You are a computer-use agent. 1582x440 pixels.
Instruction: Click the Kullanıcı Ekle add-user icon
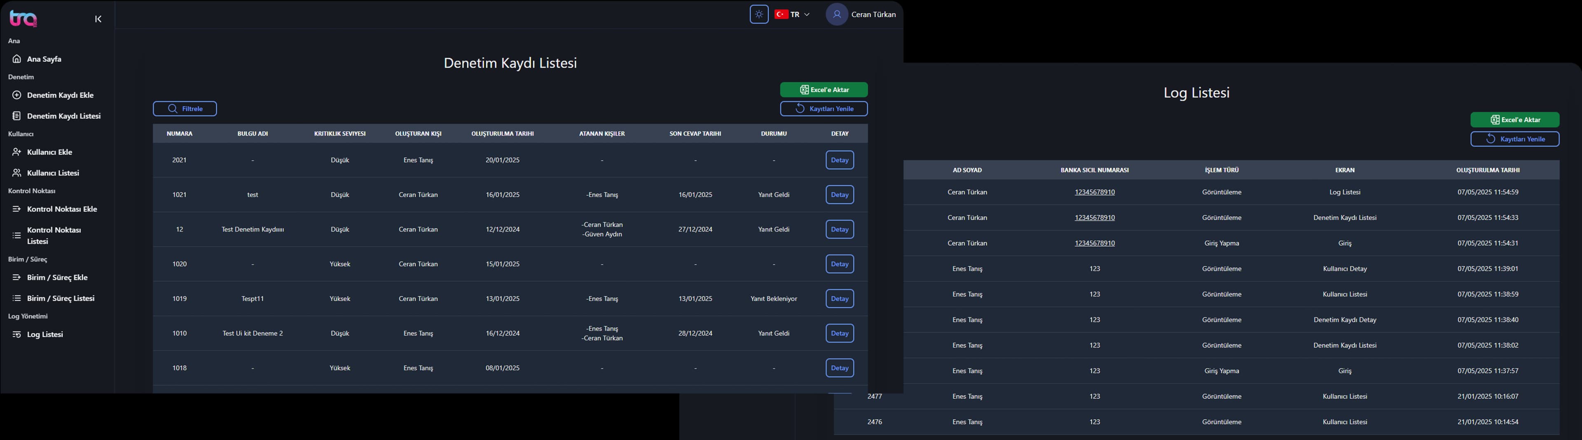point(16,152)
